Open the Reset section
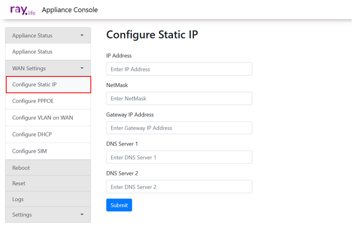Image resolution: width=352 pixels, height=234 pixels. coord(19,183)
